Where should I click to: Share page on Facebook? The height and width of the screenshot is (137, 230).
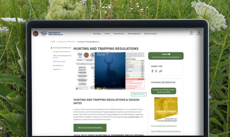click(152, 71)
